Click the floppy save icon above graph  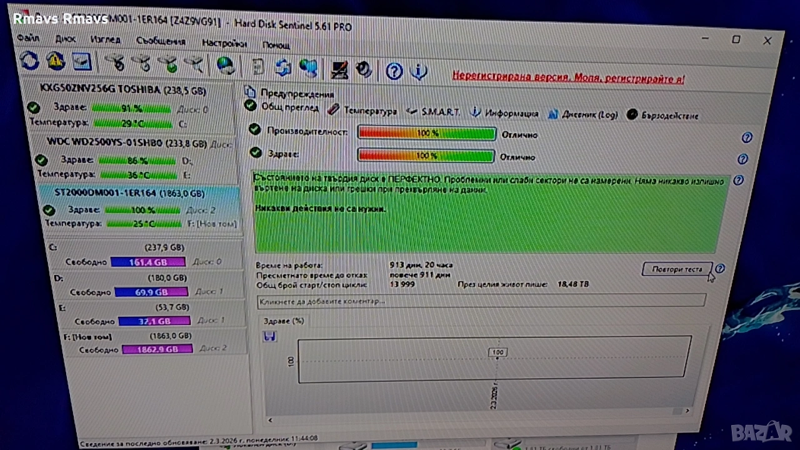[270, 336]
